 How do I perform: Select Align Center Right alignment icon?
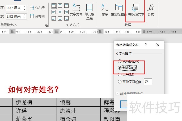coord(66,12)
